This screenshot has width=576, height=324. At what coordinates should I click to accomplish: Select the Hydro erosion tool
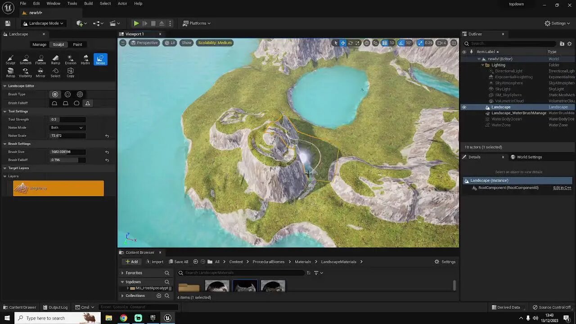click(x=85, y=59)
